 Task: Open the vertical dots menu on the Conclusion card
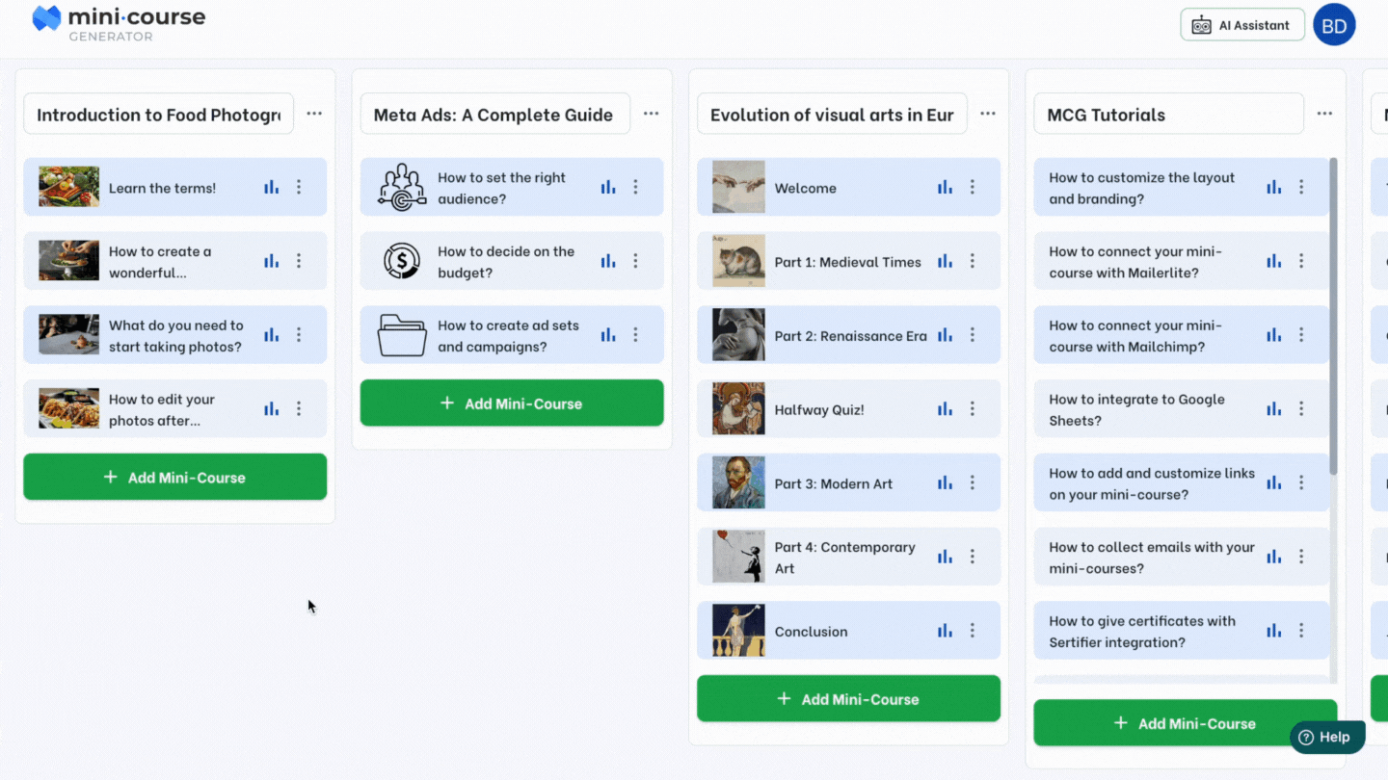point(973,631)
